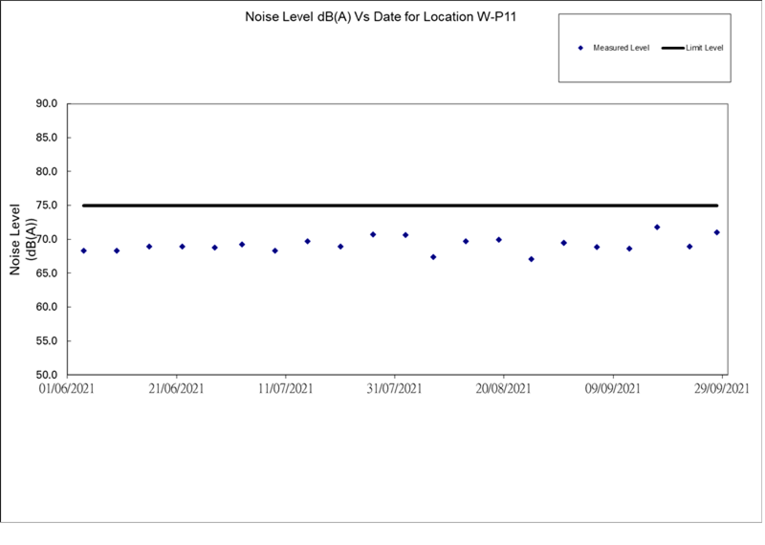Click the lowest measured data point
Screen dimensions: 765x545
click(532, 259)
